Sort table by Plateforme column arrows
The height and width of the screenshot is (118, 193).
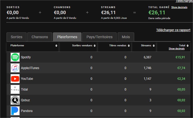[x=56, y=46]
